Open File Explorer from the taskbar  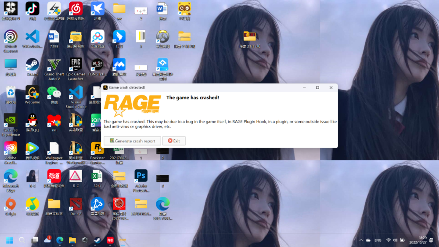tap(72, 240)
